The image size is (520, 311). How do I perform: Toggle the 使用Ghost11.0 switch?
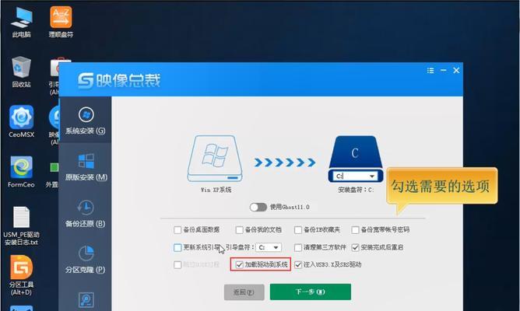click(x=258, y=207)
